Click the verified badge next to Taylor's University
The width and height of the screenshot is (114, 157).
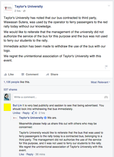[45, 118]
